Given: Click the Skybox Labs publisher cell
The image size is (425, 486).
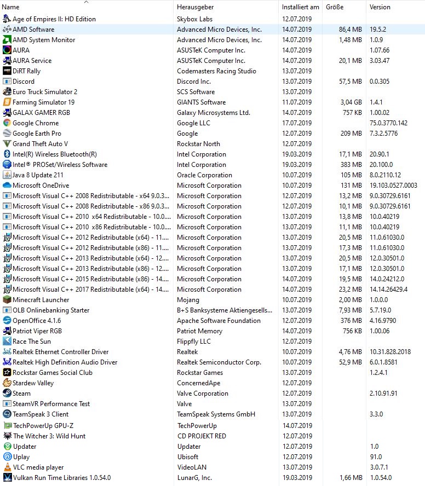Looking at the screenshot, I should [194, 19].
